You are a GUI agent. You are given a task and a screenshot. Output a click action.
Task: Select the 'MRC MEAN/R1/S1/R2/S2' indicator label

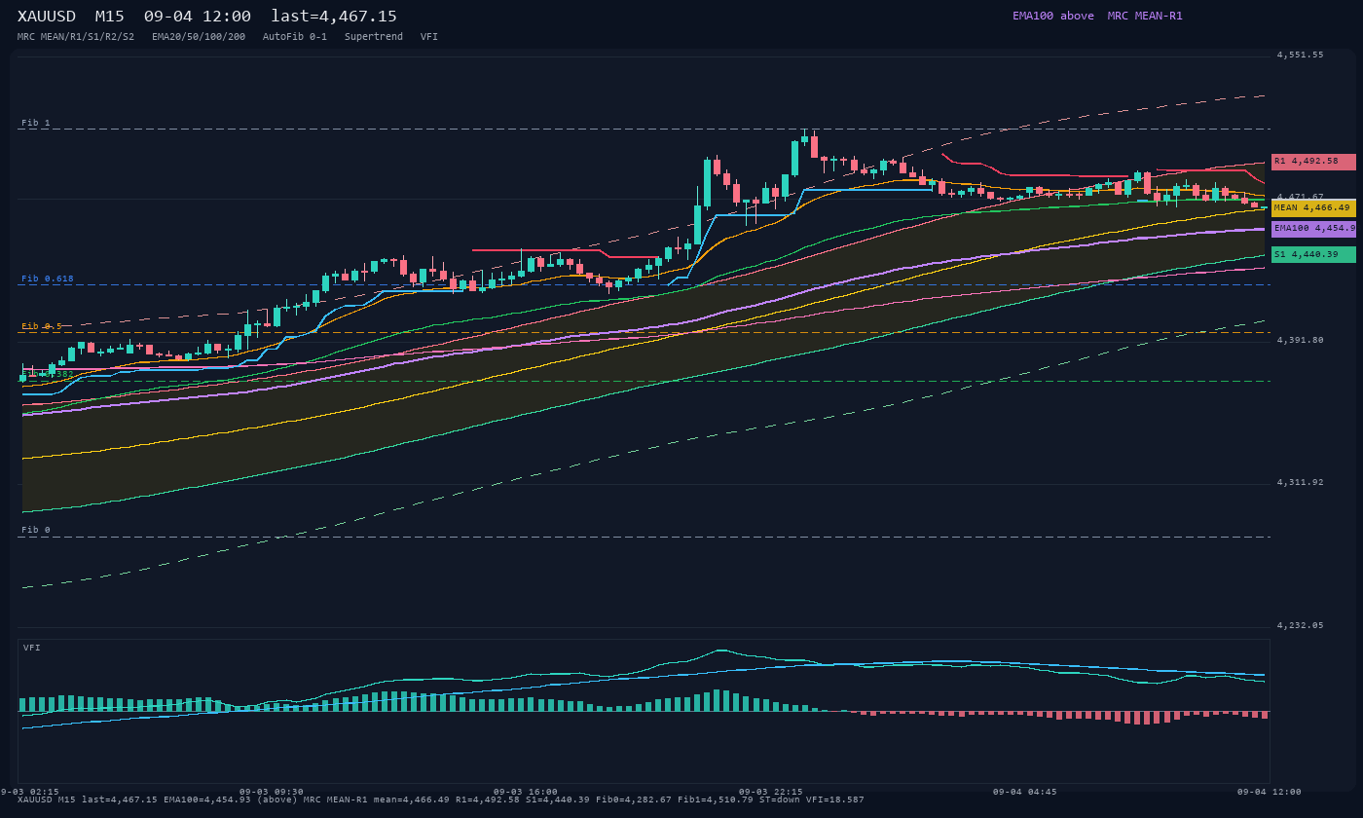click(x=76, y=37)
